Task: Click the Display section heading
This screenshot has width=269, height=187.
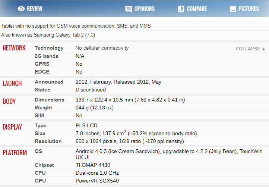Action: (12, 127)
